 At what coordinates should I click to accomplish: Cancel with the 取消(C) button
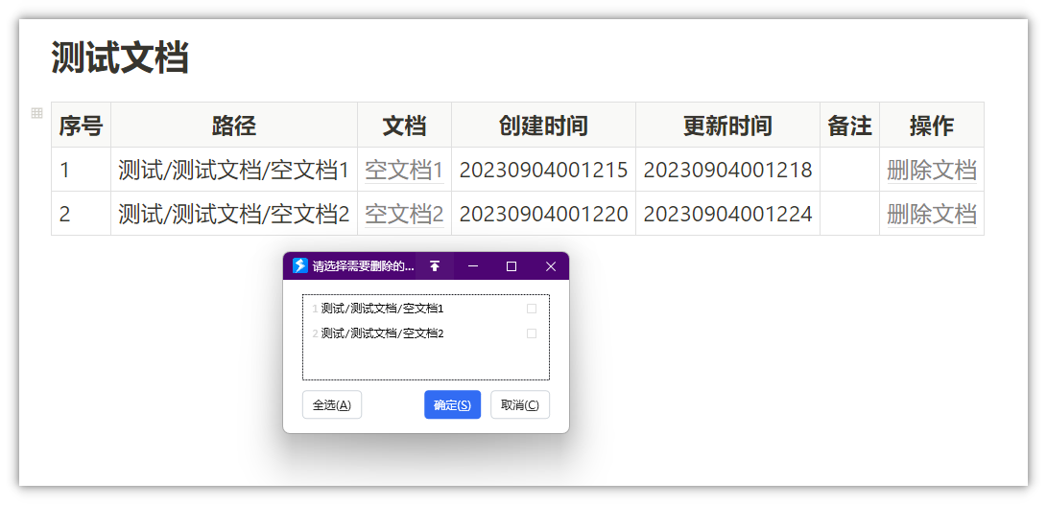coord(520,405)
